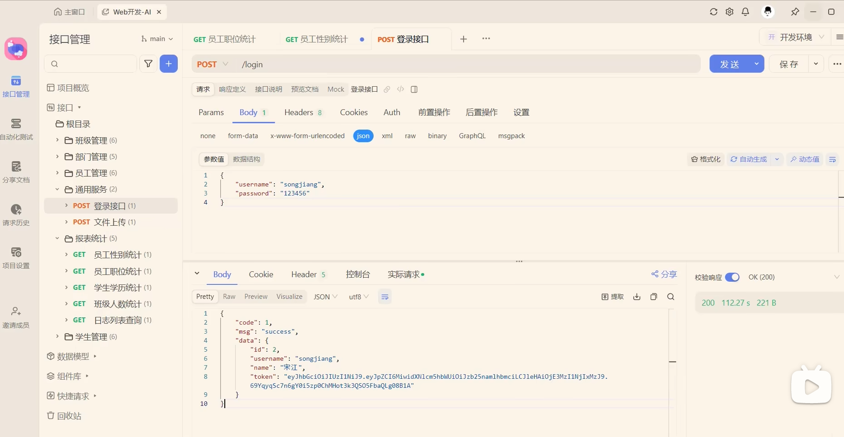Toggle the split layout icon beside 登录接口
The width and height of the screenshot is (844, 437).
[414, 89]
